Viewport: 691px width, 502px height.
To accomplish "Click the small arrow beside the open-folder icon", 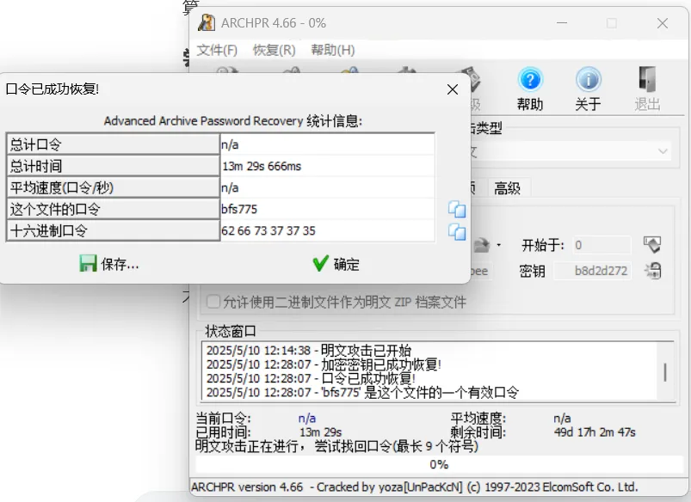I will [x=498, y=245].
